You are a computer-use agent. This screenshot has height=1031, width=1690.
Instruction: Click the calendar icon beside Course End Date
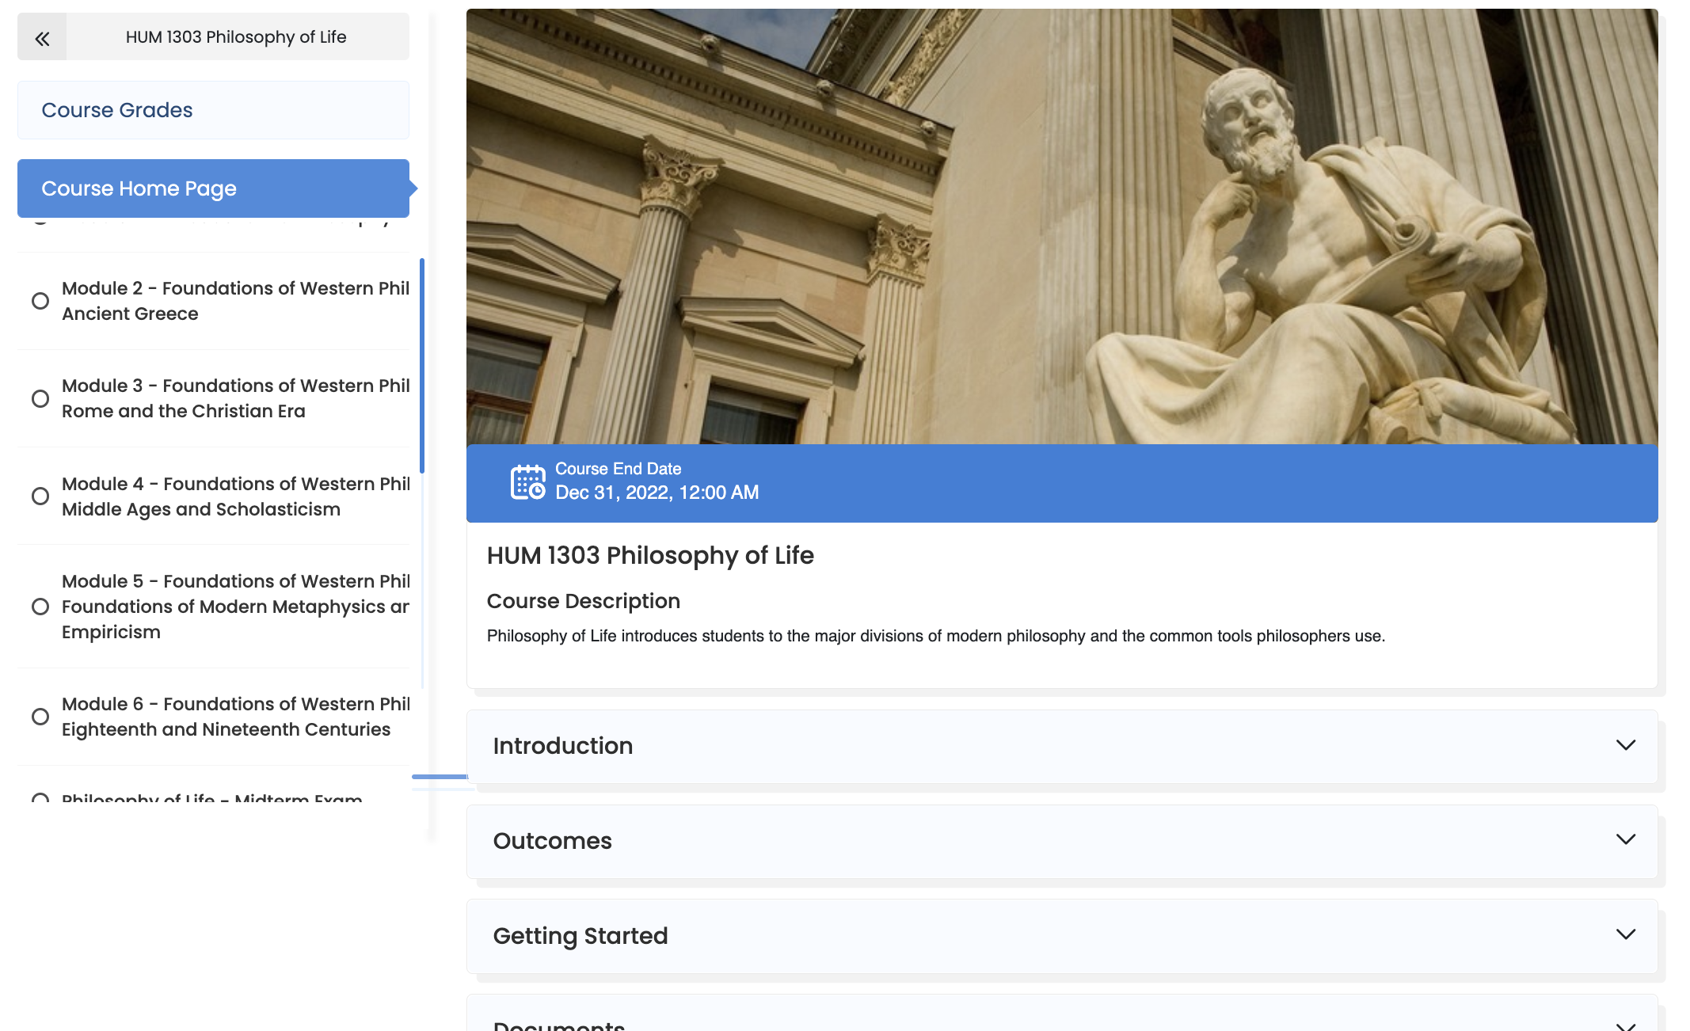[x=528, y=481]
